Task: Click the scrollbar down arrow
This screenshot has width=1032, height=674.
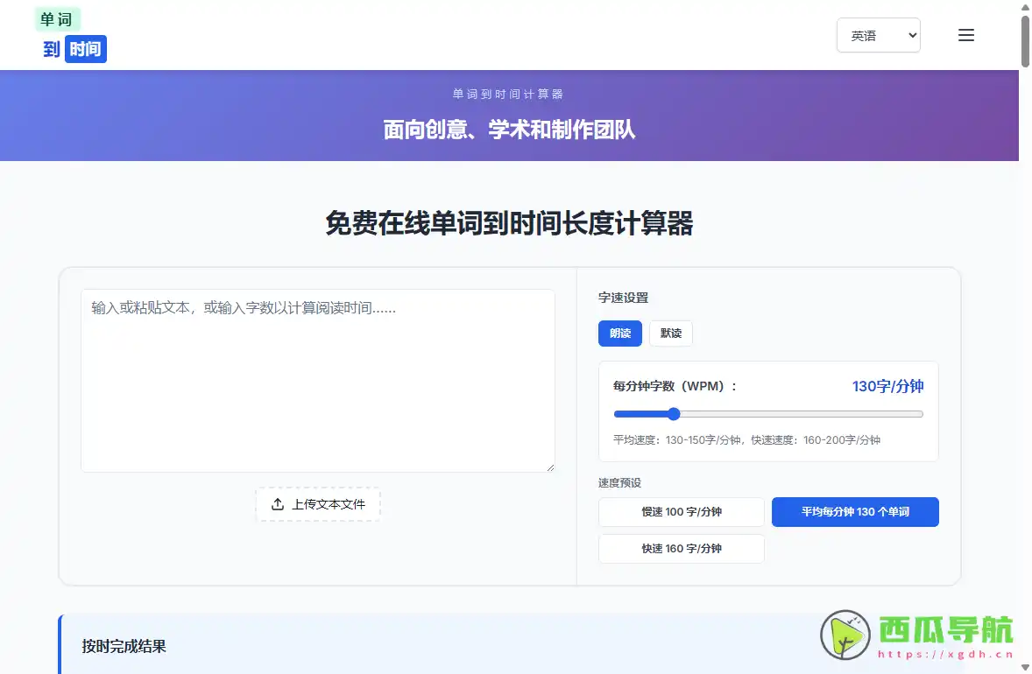Action: pos(1025,667)
